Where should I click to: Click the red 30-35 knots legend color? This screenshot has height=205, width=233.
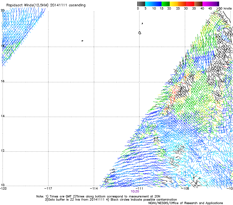(190, 4)
